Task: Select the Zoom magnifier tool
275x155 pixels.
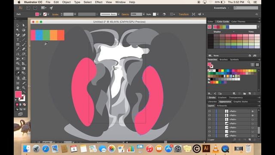Action: [x=24, y=87]
